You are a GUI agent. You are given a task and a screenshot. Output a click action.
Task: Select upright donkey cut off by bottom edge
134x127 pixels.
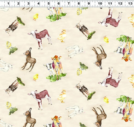click(30, 117)
